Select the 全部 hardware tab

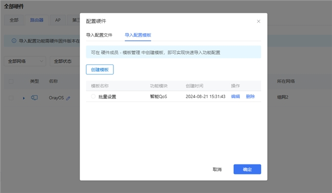(x=14, y=20)
